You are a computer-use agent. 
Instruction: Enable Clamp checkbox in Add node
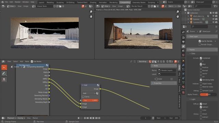click(83, 97)
